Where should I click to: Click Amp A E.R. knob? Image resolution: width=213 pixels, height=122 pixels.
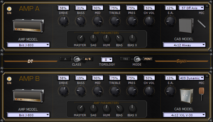(170, 21)
